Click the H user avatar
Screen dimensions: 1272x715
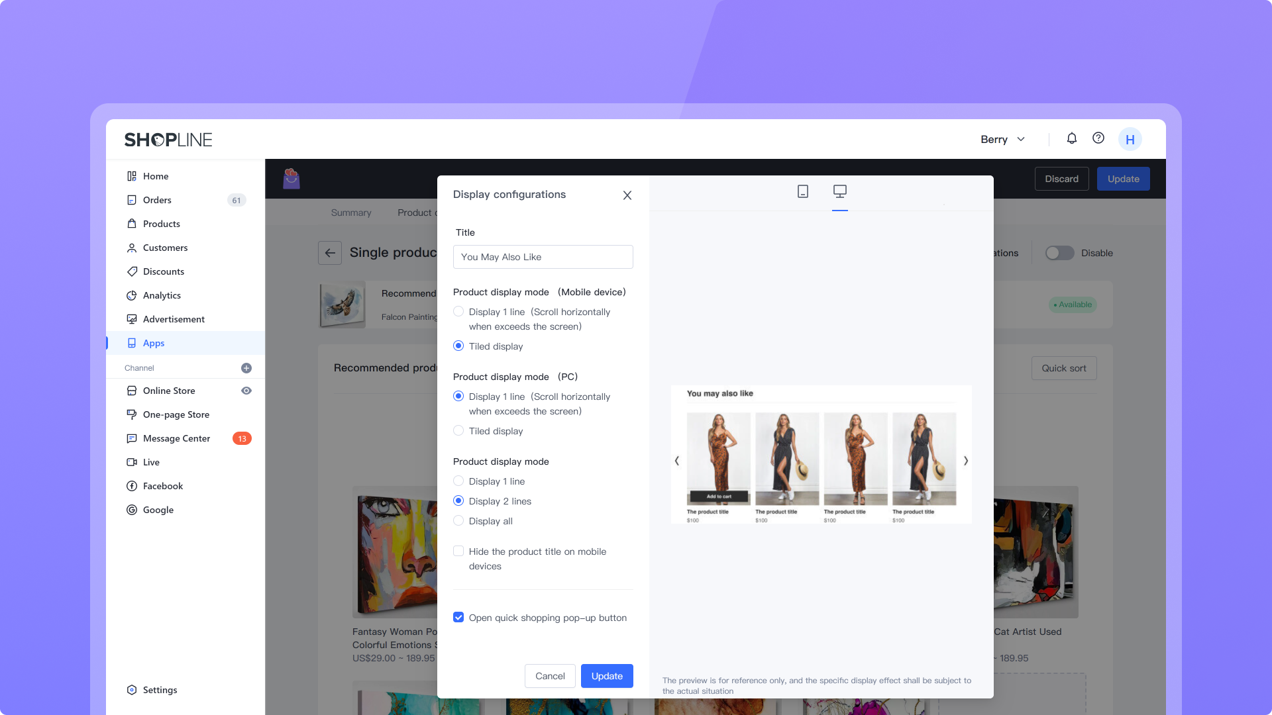pyautogui.click(x=1130, y=140)
